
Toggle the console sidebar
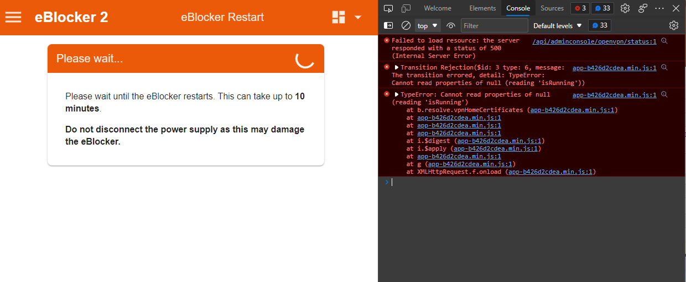tap(388, 25)
